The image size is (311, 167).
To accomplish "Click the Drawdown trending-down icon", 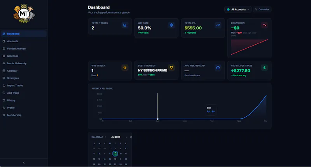I will (x=264, y=25).
